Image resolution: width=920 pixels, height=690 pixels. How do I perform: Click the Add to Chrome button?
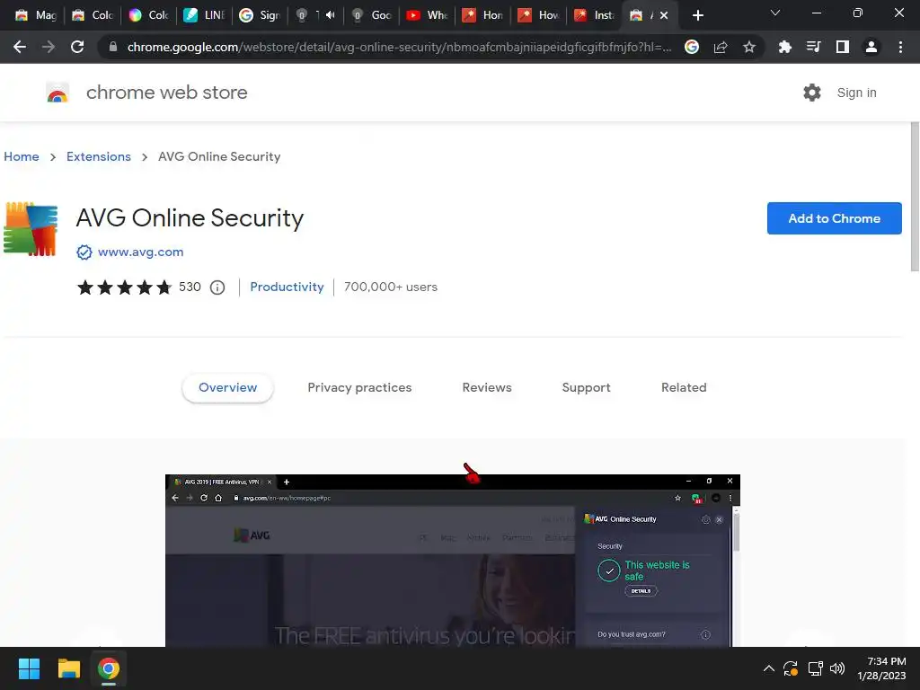(x=835, y=218)
